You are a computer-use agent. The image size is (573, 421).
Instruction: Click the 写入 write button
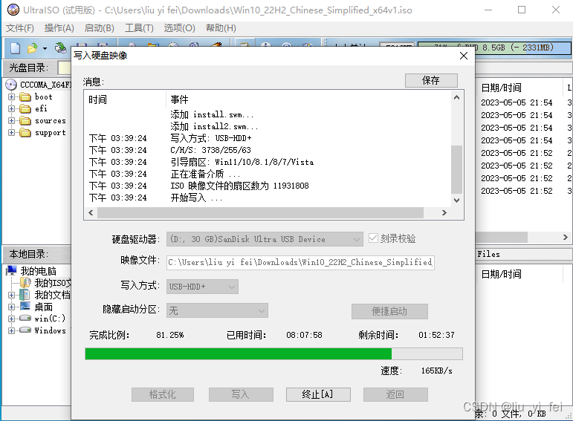(x=241, y=394)
